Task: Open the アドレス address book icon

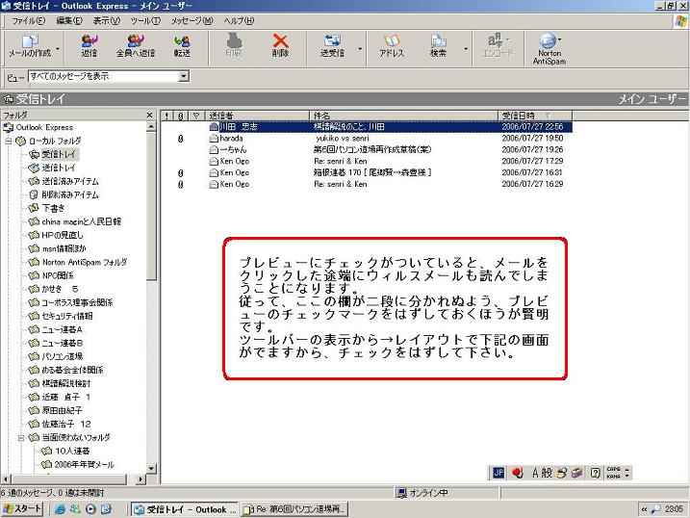Action: click(392, 41)
